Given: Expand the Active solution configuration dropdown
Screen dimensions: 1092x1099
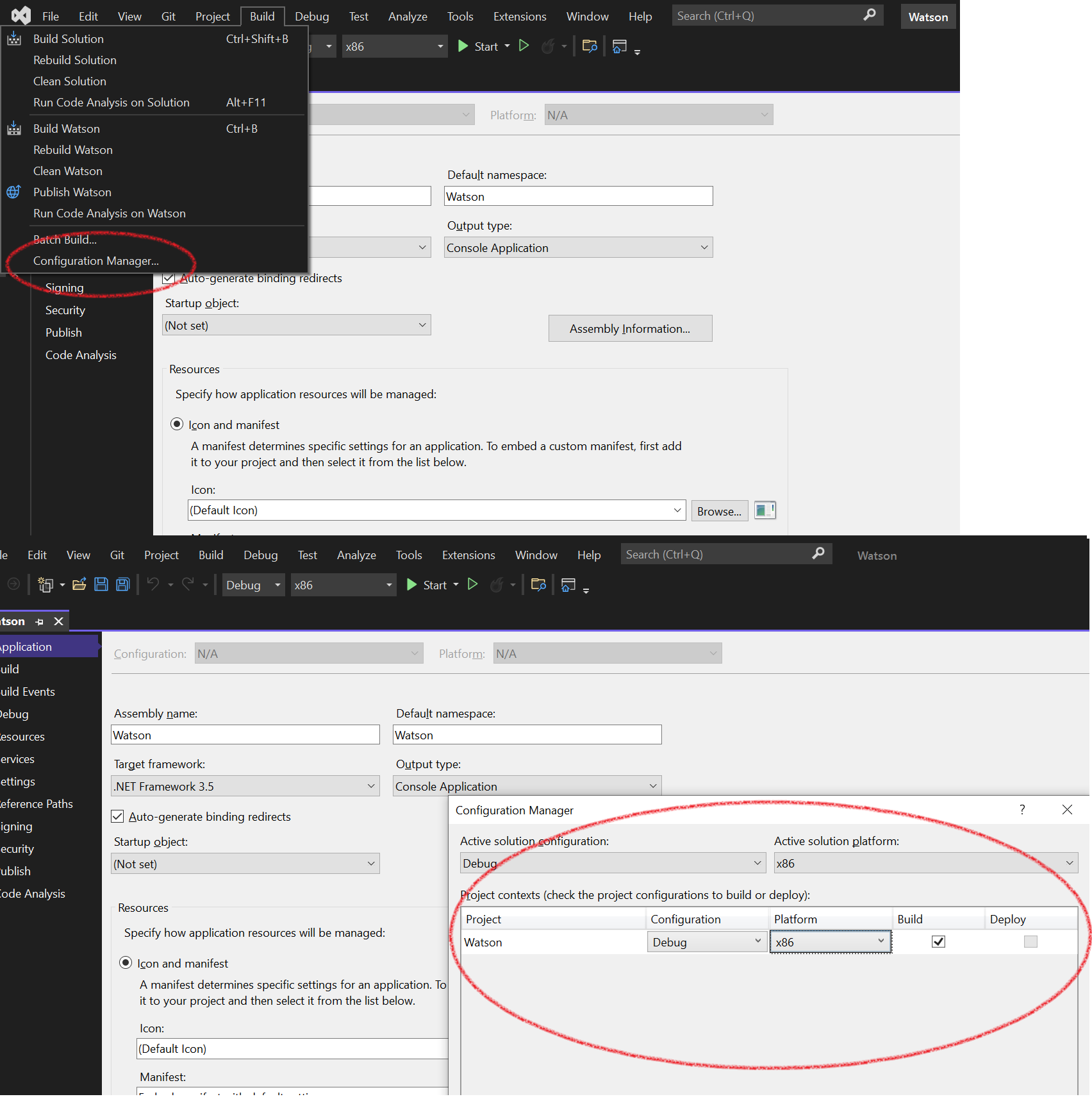Looking at the screenshot, I should coord(612,864).
